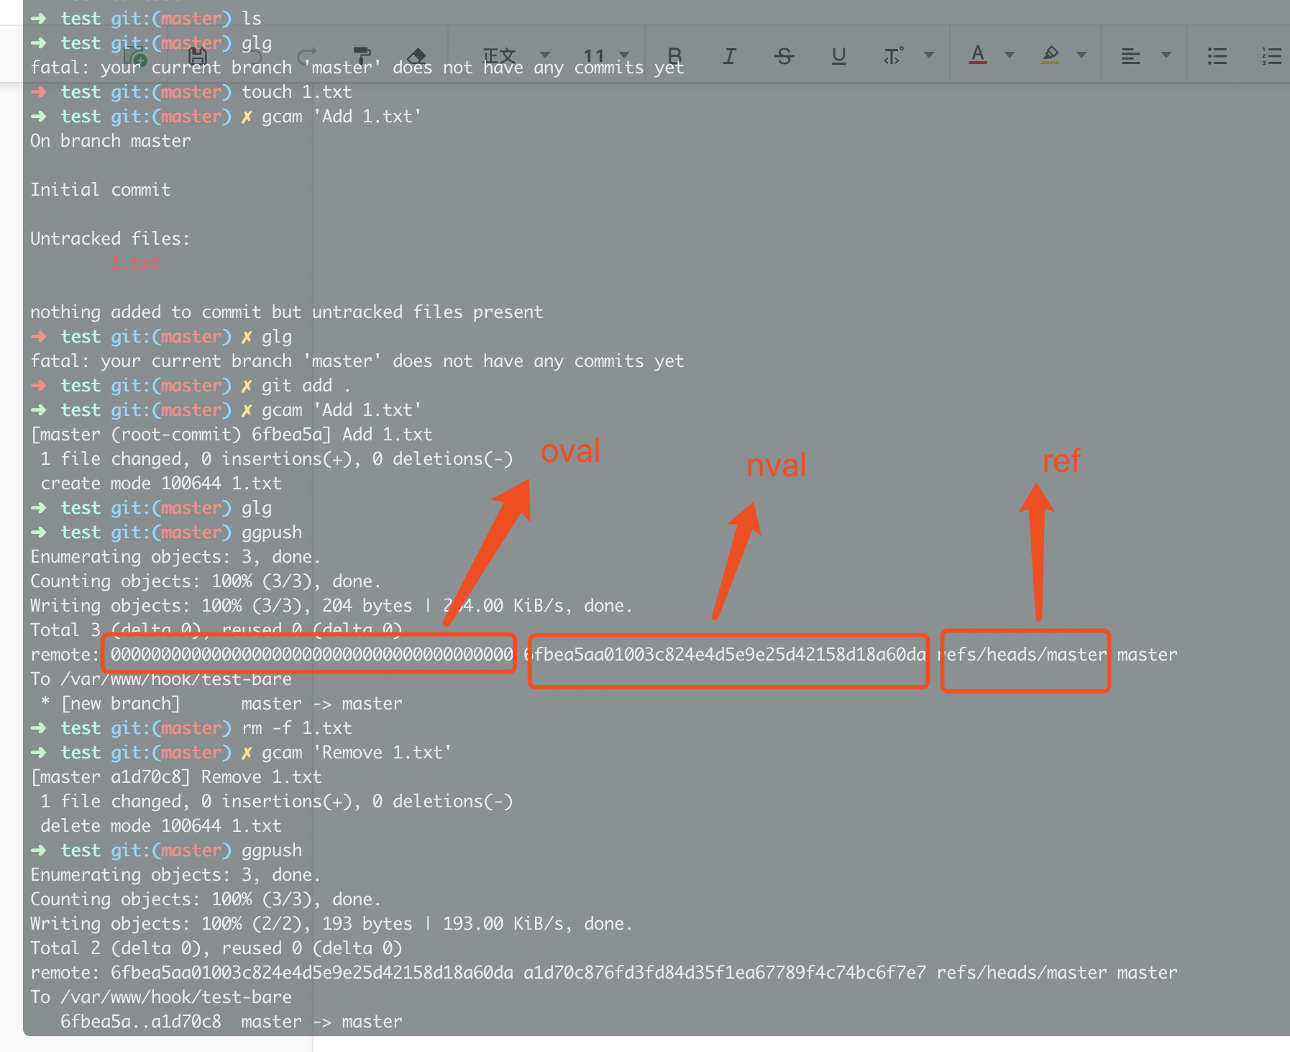Click the red '1.txt' untracked filename

pos(136,263)
